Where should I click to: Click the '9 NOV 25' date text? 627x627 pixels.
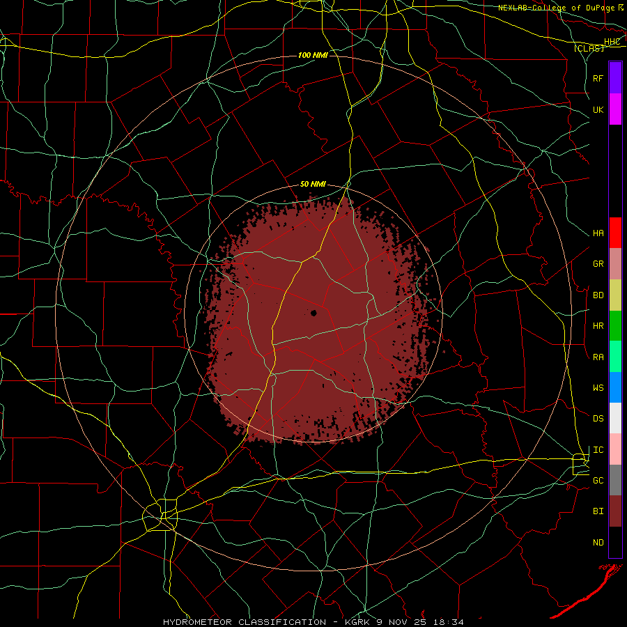pyautogui.click(x=402, y=622)
